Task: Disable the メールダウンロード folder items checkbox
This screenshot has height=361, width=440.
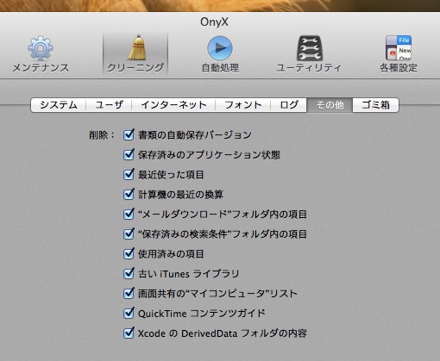Action: coord(129,214)
